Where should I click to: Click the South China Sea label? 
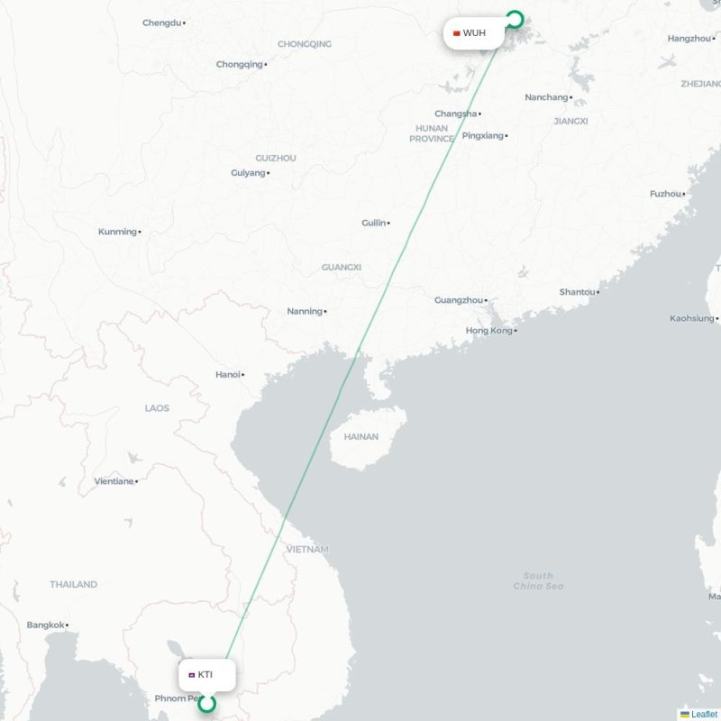538,580
